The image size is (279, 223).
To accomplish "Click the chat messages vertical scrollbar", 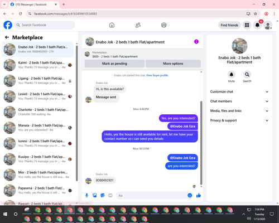I will 201,143.
